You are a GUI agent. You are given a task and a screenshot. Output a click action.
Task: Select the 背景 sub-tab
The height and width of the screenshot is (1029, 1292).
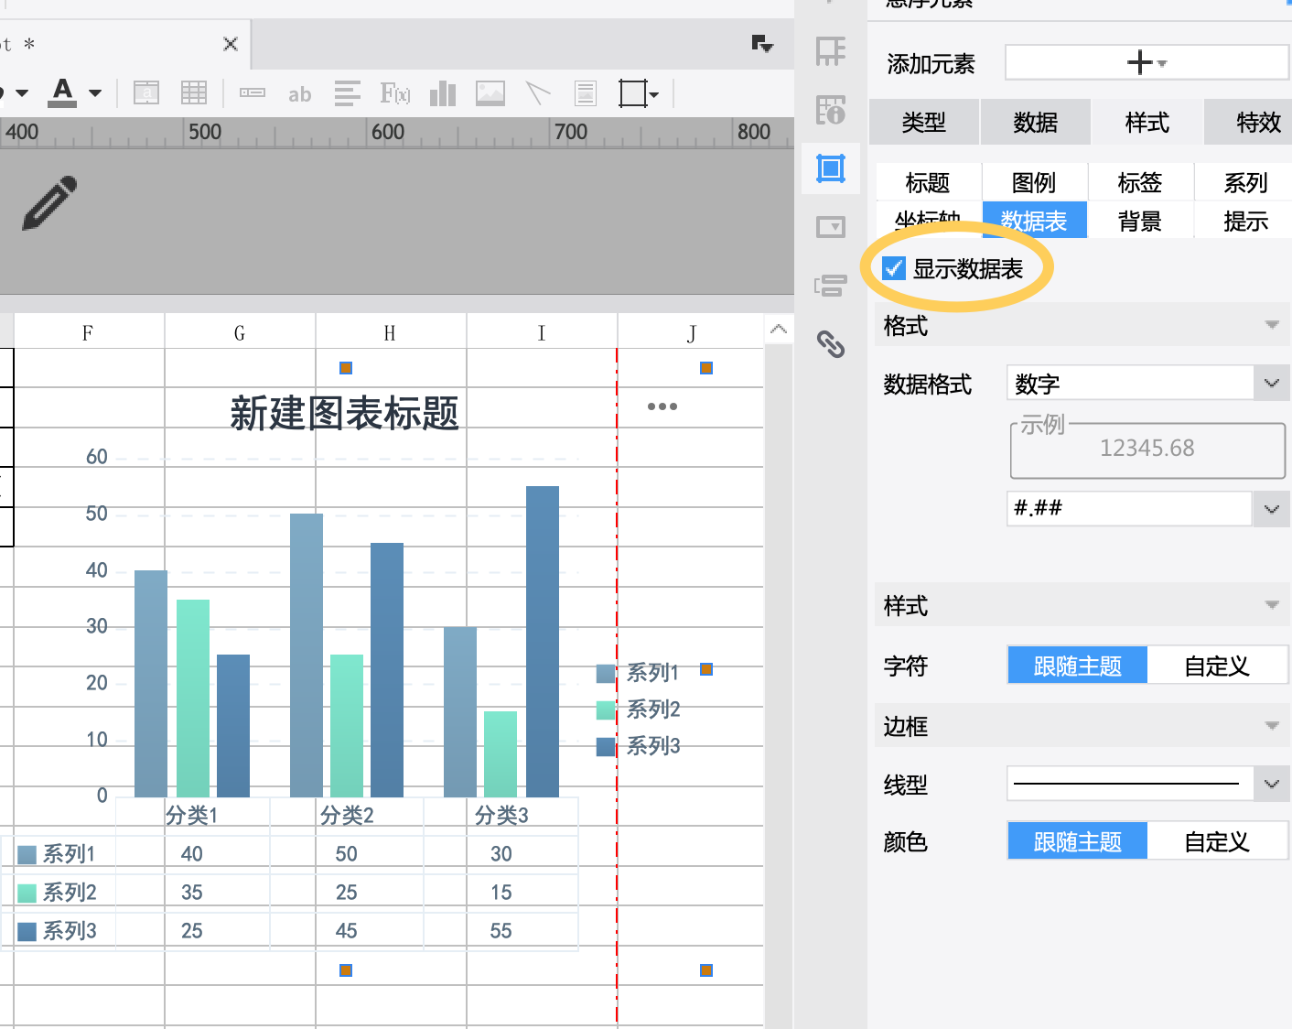click(1140, 221)
